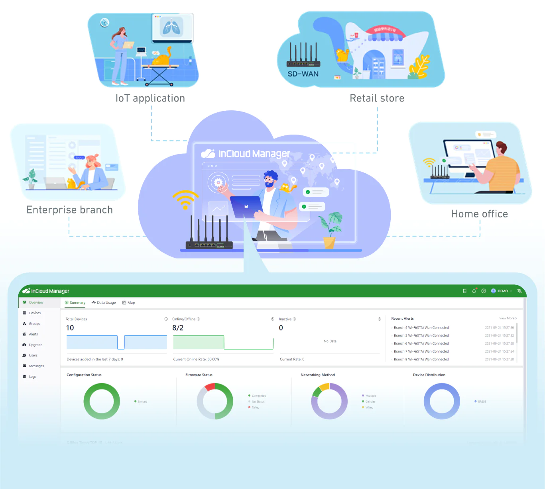The image size is (545, 489).
Task: Open the Branch 4 Wan Connected alert
Action: (x=421, y=328)
